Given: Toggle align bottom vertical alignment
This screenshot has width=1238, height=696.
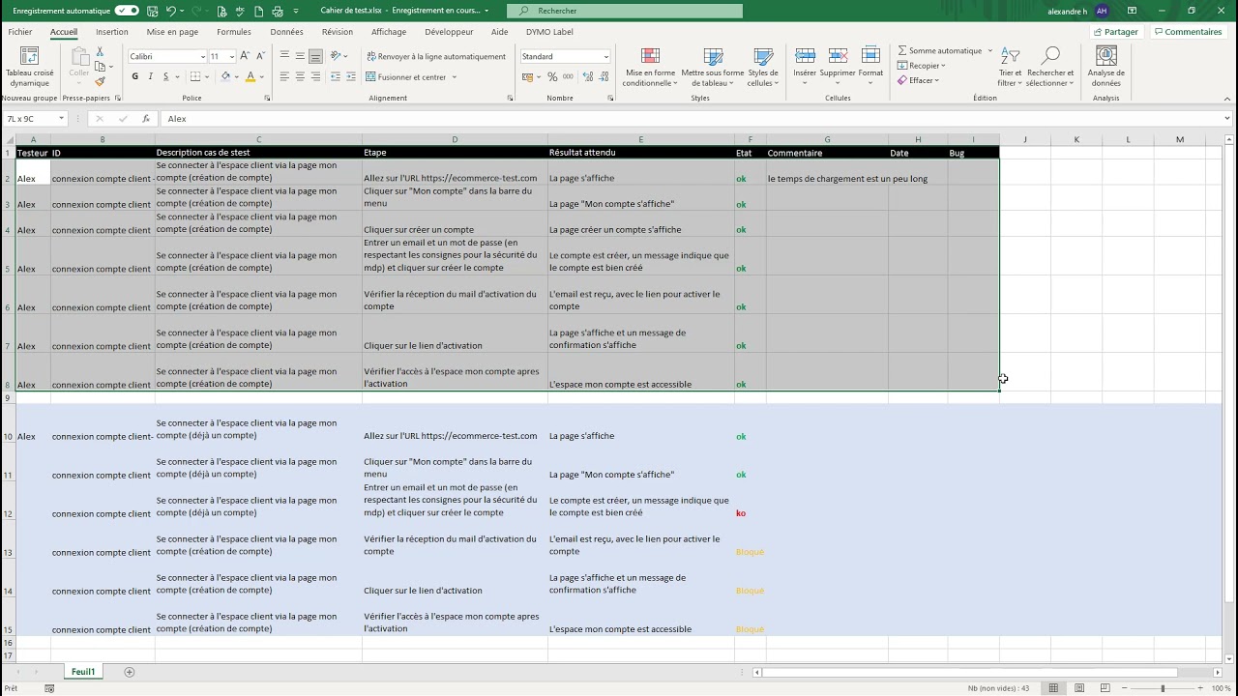Looking at the screenshot, I should [x=315, y=56].
